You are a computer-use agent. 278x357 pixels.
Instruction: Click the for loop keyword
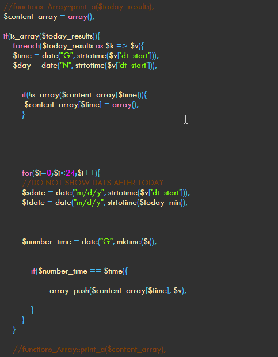coord(27,173)
